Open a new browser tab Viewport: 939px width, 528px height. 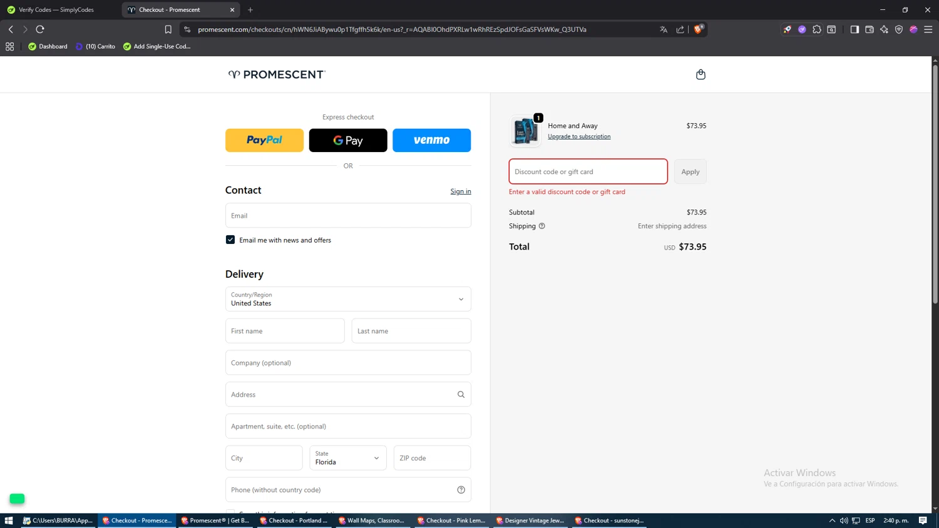250,9
